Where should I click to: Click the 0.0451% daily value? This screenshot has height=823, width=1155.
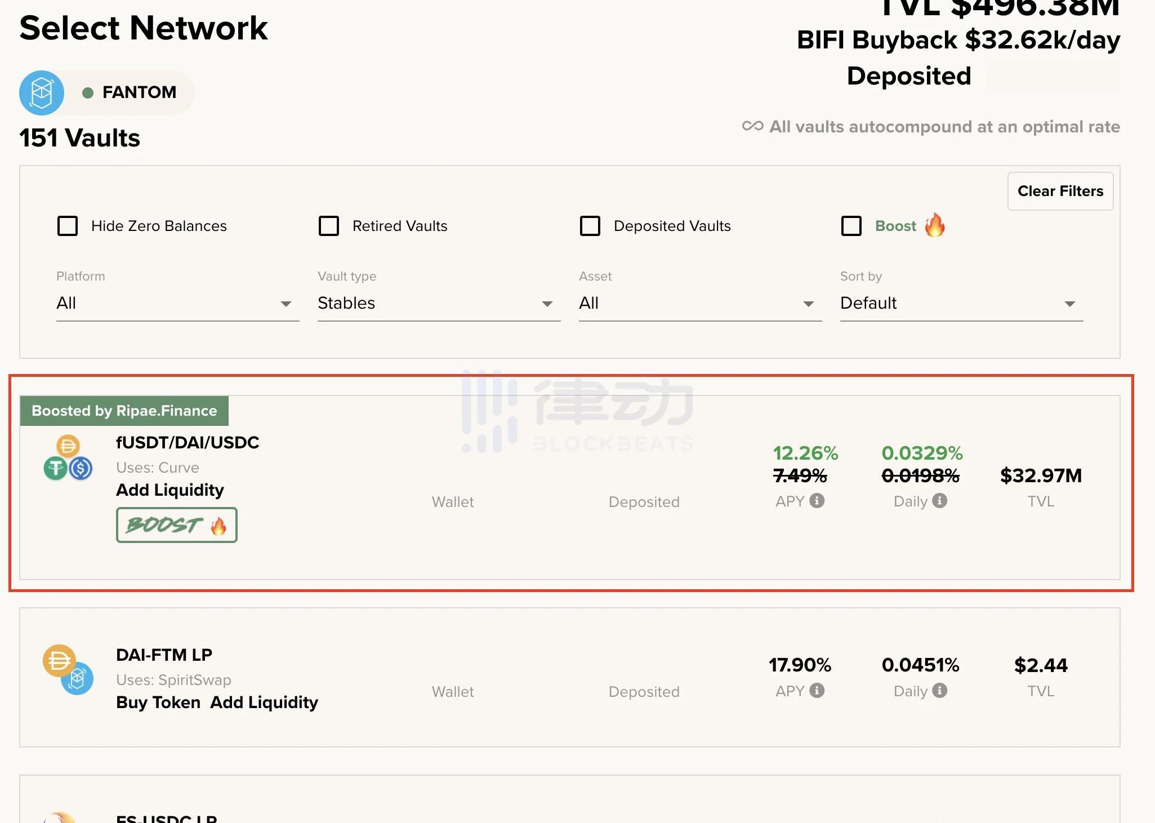(x=921, y=665)
